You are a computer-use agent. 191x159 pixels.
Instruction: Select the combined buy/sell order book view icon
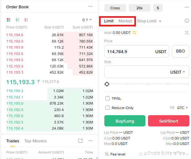(x=9, y=20)
